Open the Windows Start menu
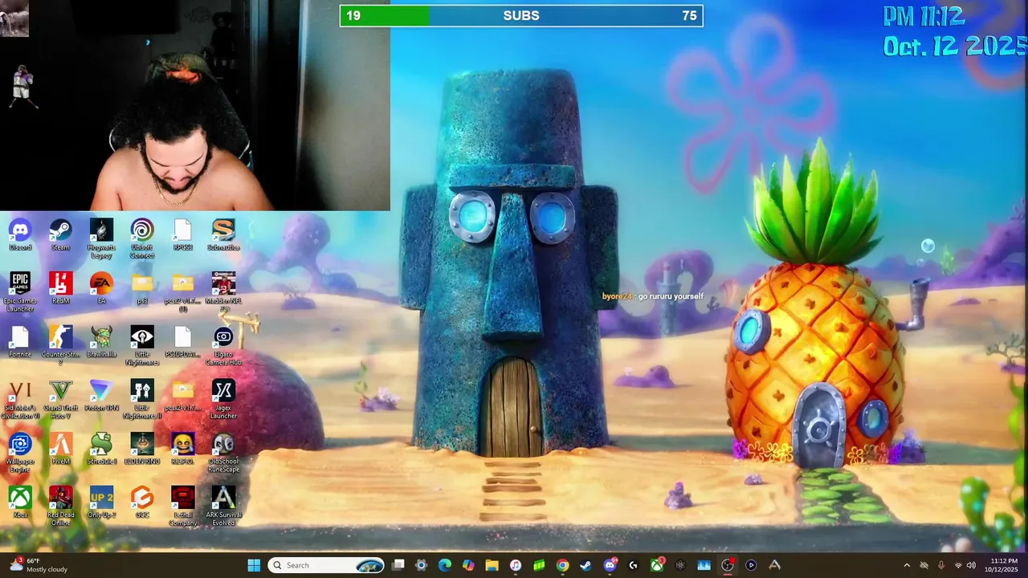 click(254, 565)
